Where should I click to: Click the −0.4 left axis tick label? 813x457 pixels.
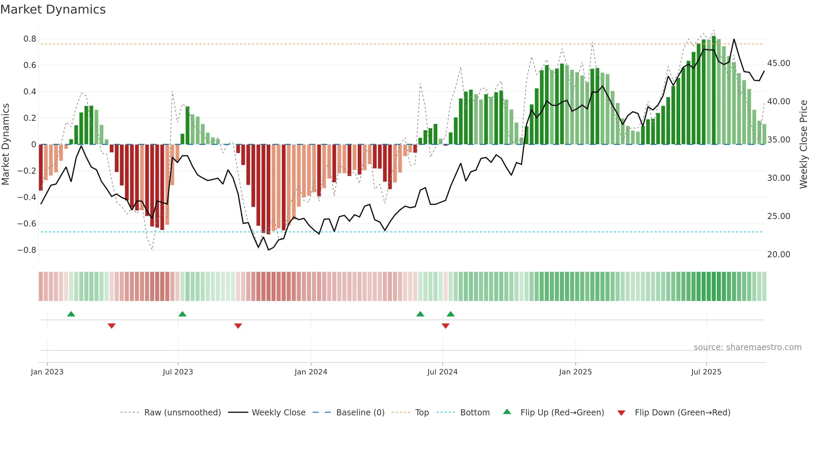(27, 197)
